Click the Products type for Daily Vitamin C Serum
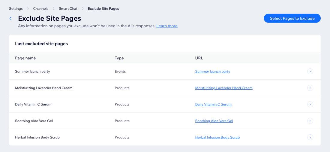Viewport: 330px width, 152px height. click(x=122, y=104)
